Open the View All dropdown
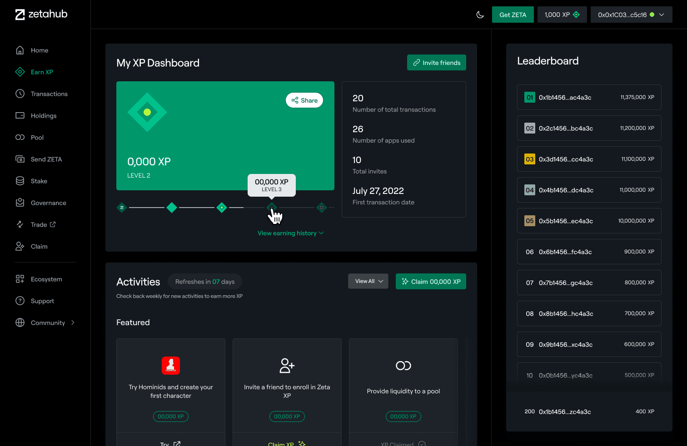 click(x=368, y=281)
